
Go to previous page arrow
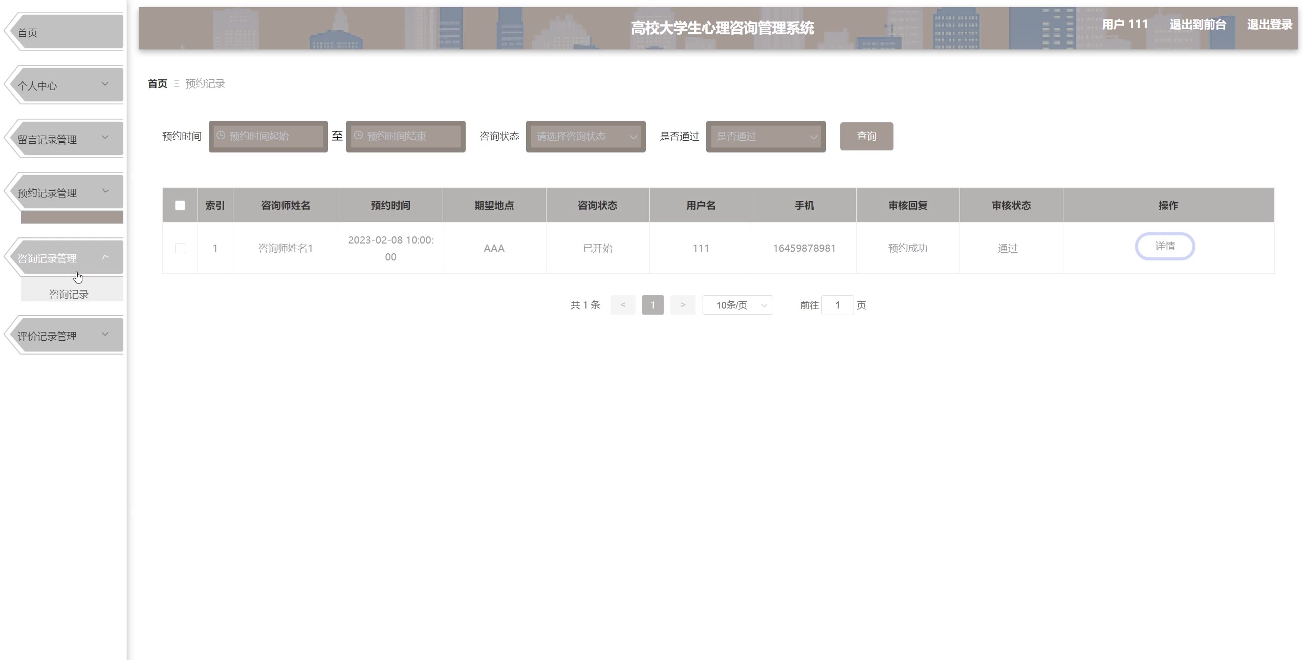[x=622, y=305]
